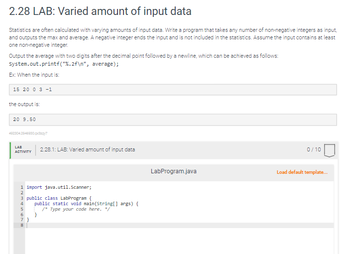
Task: Click the example output box showing 20 9.50
Action: click(173, 120)
